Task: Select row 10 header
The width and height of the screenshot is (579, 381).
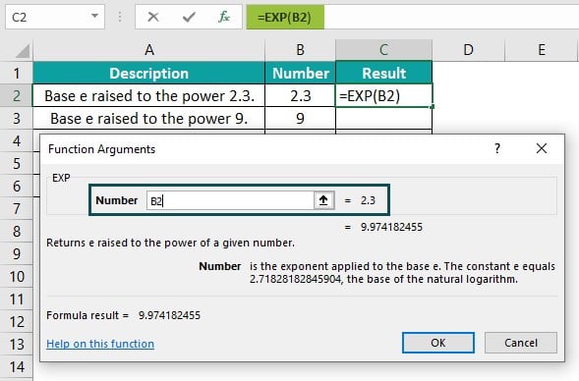Action: click(17, 277)
